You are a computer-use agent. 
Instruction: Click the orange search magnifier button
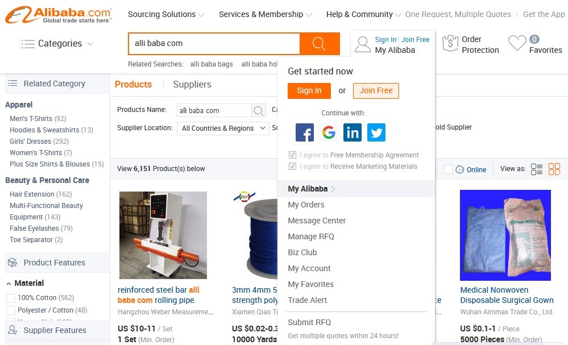coord(320,43)
